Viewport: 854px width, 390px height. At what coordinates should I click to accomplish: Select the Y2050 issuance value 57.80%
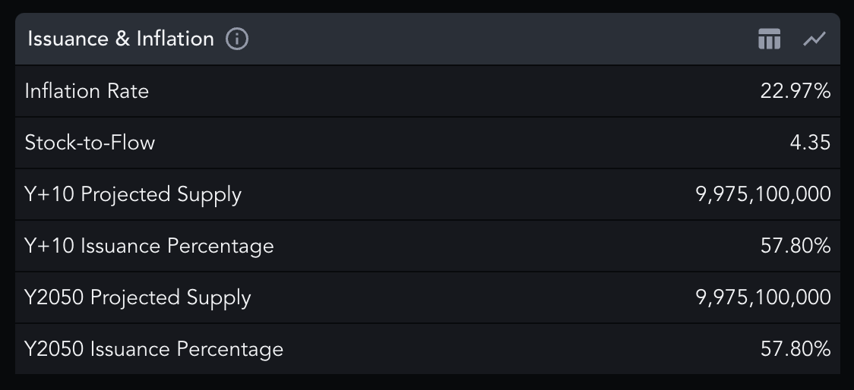tap(795, 349)
